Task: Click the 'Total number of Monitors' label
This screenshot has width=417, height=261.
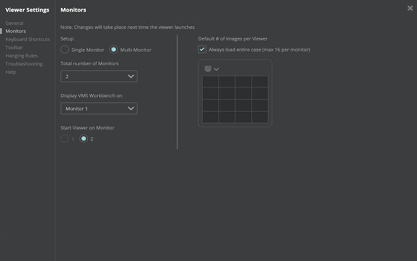Action: (89, 64)
